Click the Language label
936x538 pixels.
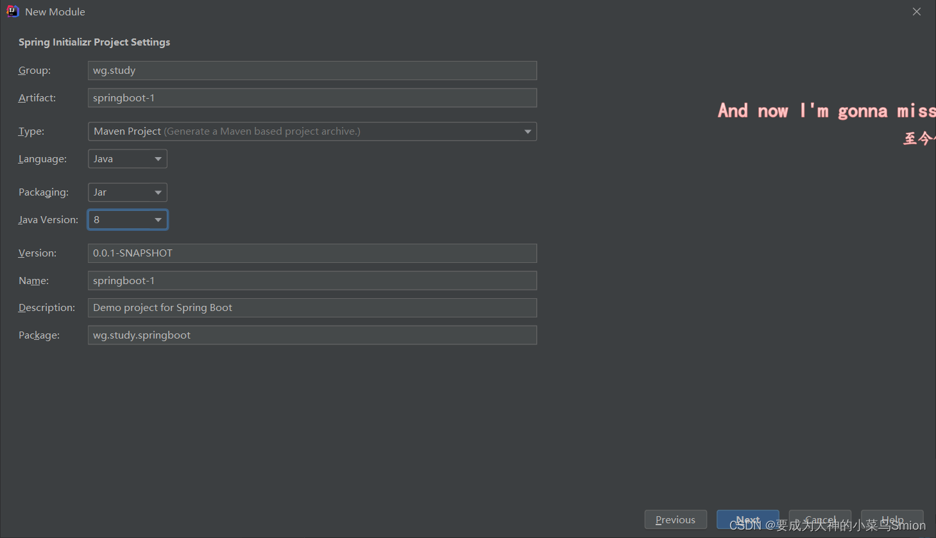(x=42, y=159)
